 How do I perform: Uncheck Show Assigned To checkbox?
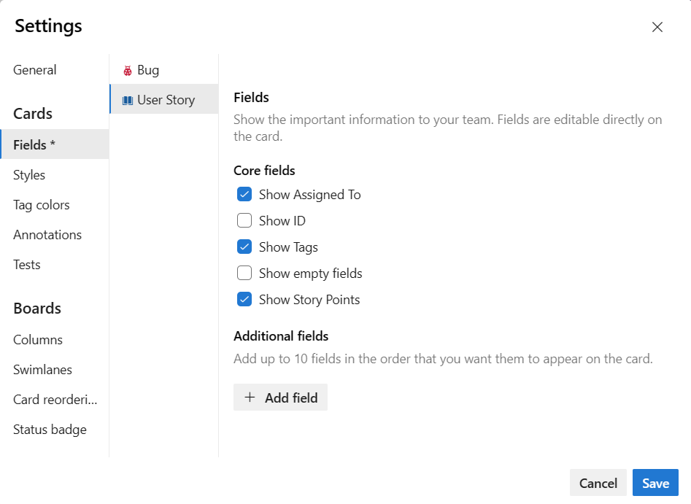tap(244, 195)
